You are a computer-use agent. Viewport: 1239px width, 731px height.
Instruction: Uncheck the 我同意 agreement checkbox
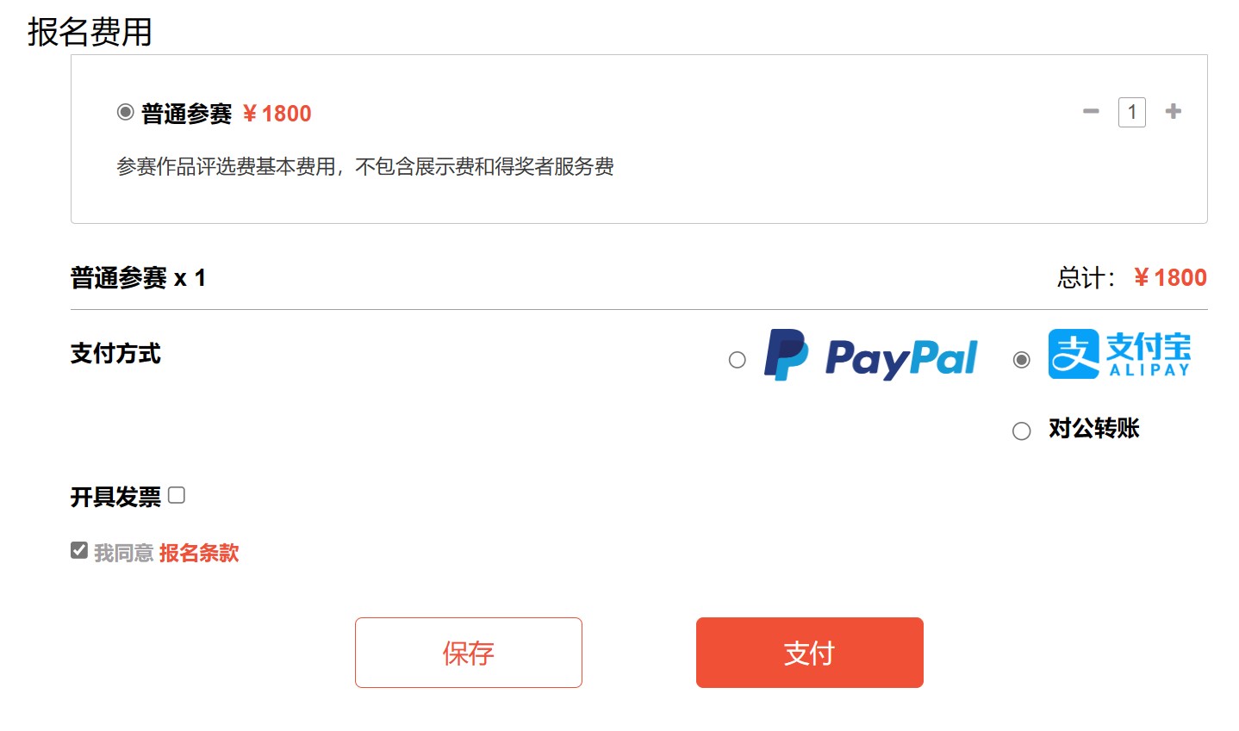pyautogui.click(x=79, y=550)
